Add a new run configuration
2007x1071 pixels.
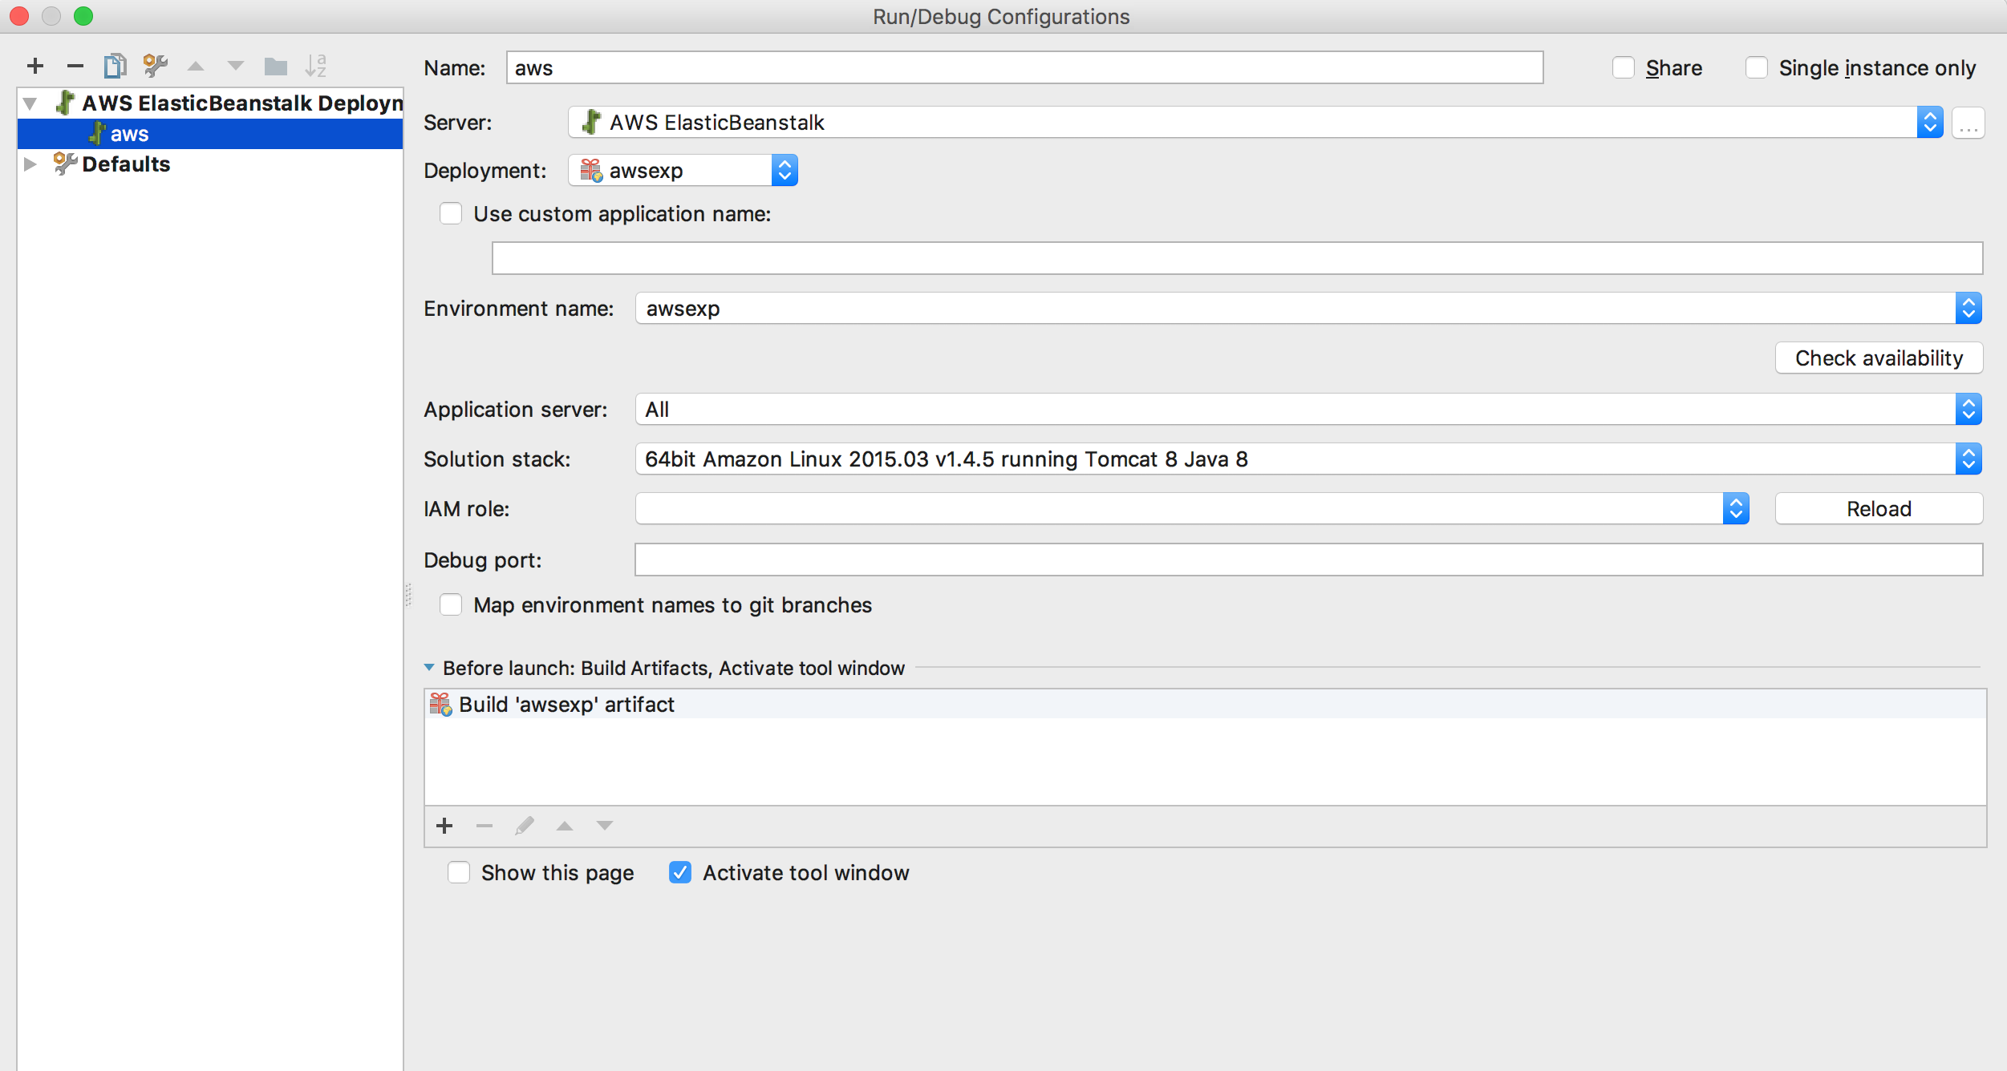pos(35,66)
